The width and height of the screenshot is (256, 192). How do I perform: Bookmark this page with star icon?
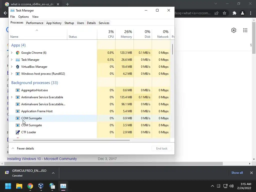coord(224,13)
